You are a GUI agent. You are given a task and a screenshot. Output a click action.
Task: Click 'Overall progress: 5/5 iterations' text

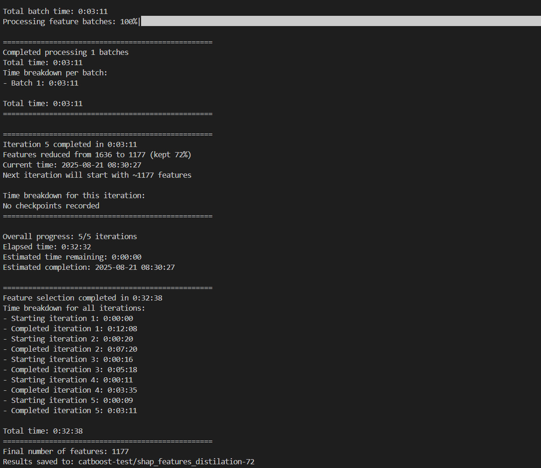point(70,236)
